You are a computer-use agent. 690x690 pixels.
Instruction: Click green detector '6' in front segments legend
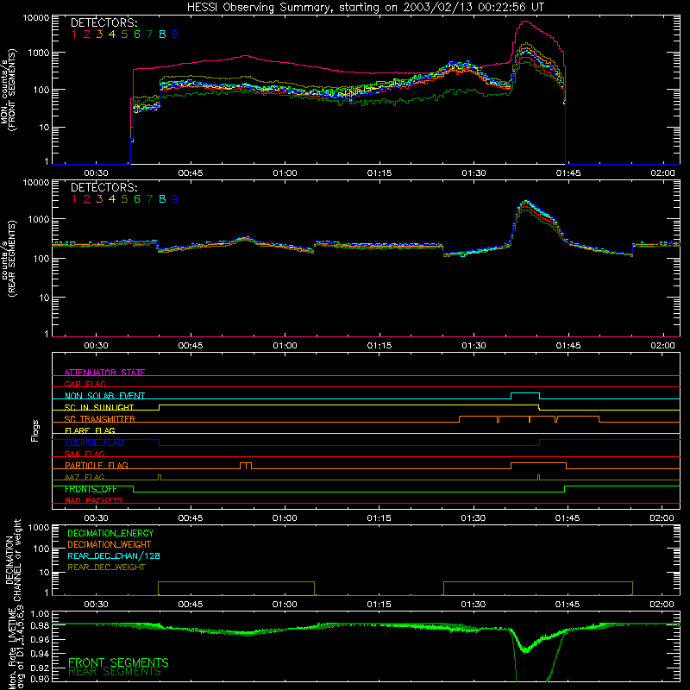coord(137,34)
